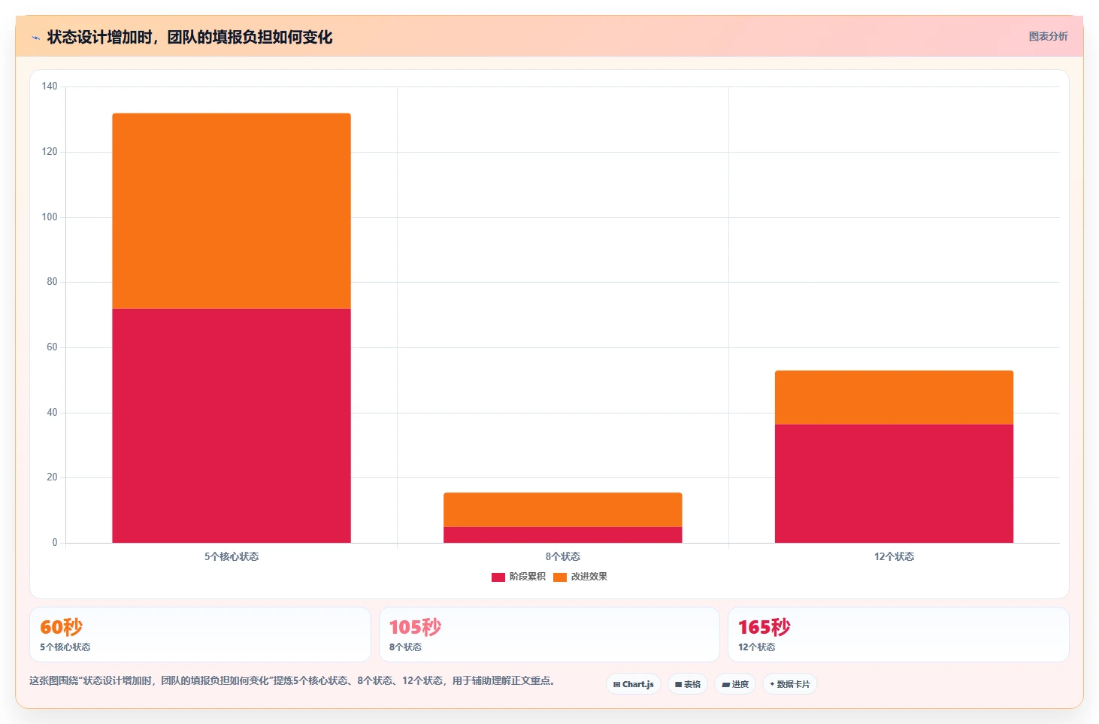Viewport: 1099px width, 724px height.
Task: Click the y-axis value 80
Action: coord(52,282)
